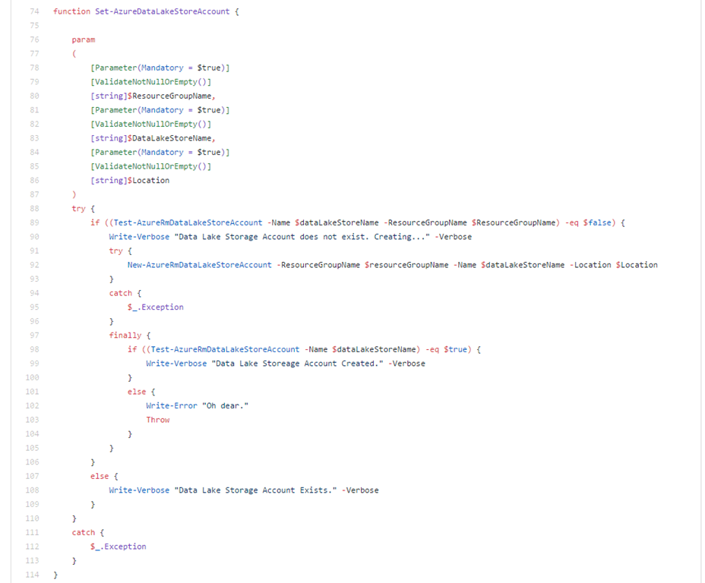Click the $true value on line 98
Image resolution: width=705 pixels, height=583 pixels.
click(x=457, y=349)
